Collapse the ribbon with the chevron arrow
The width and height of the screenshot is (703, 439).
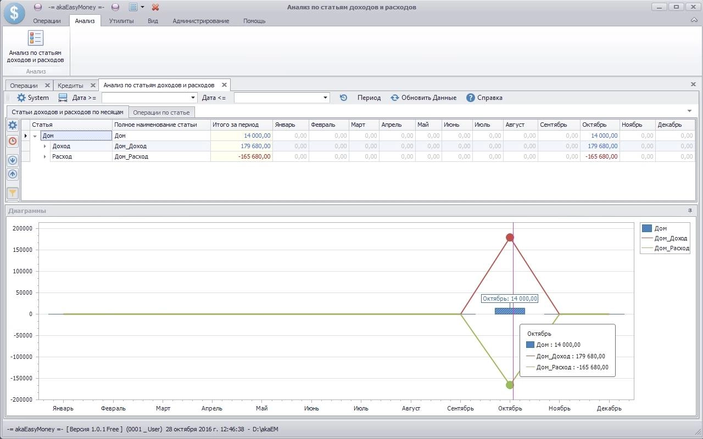click(694, 20)
